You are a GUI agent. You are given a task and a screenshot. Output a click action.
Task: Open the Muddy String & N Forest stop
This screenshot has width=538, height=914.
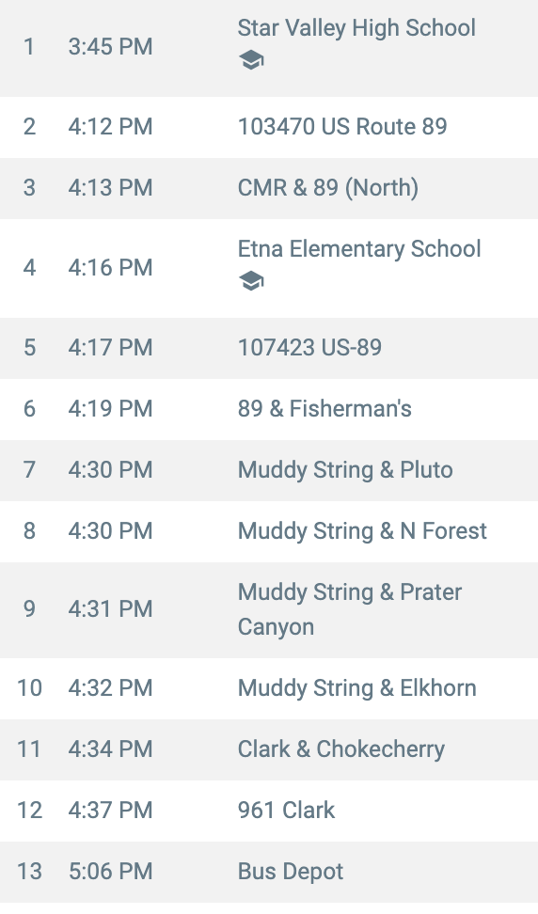click(x=362, y=531)
